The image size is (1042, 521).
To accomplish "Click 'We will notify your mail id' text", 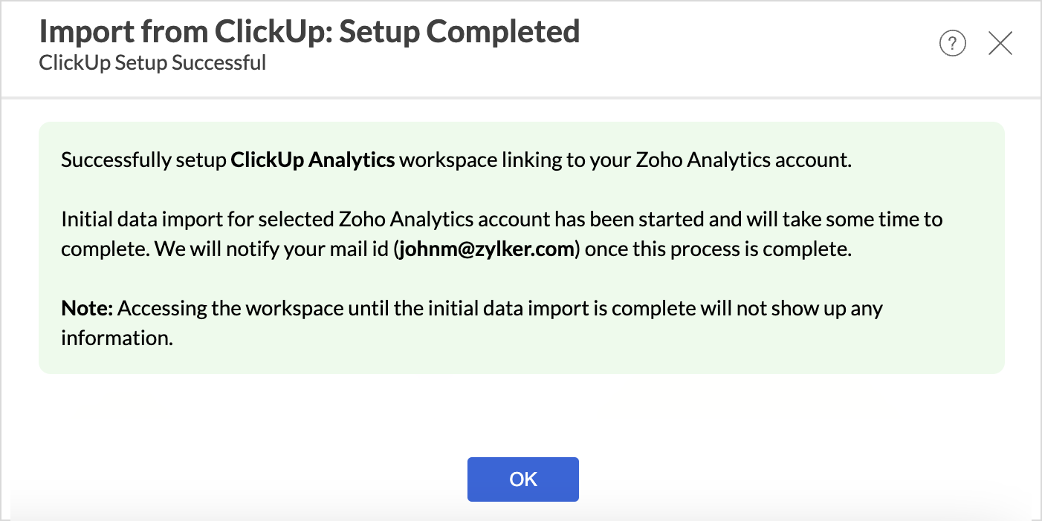I will (x=272, y=249).
